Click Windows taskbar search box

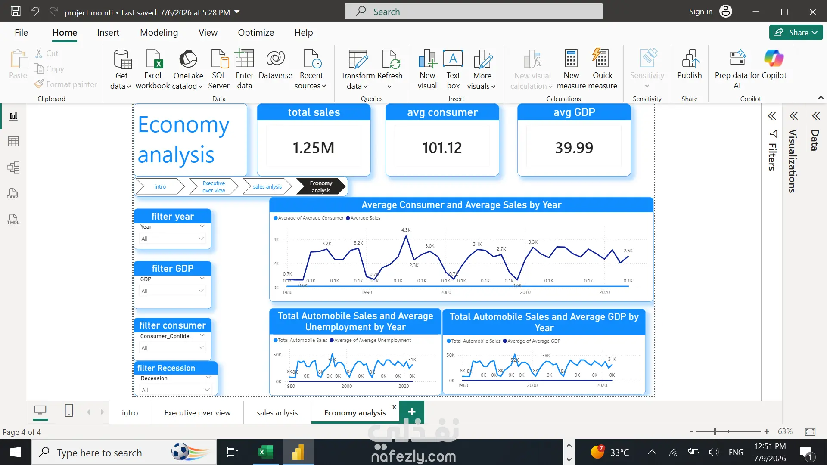pos(124,452)
